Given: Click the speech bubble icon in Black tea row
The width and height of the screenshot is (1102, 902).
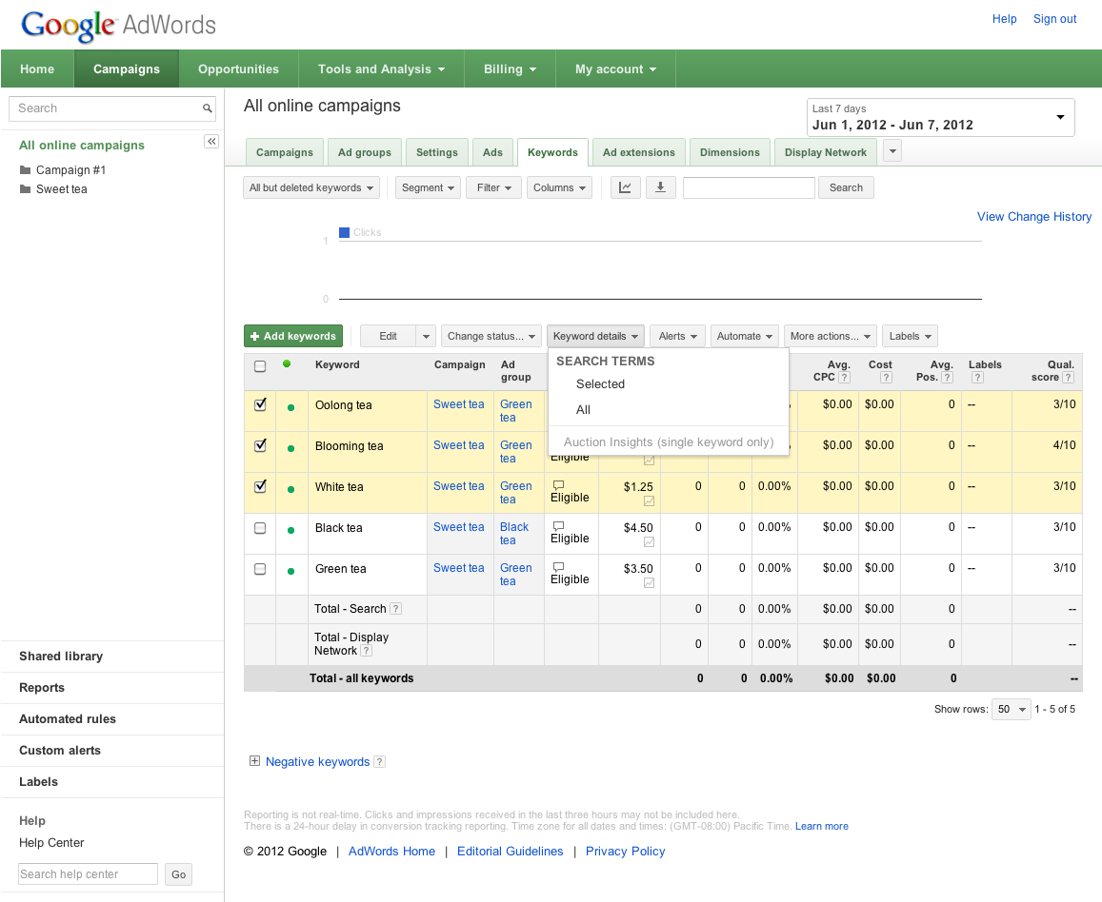Looking at the screenshot, I should [x=559, y=526].
